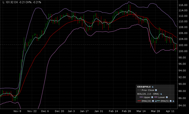Toggle the Lower Bollinger band checkbox
The image size is (189, 114).
pyautogui.click(x=167, y=97)
